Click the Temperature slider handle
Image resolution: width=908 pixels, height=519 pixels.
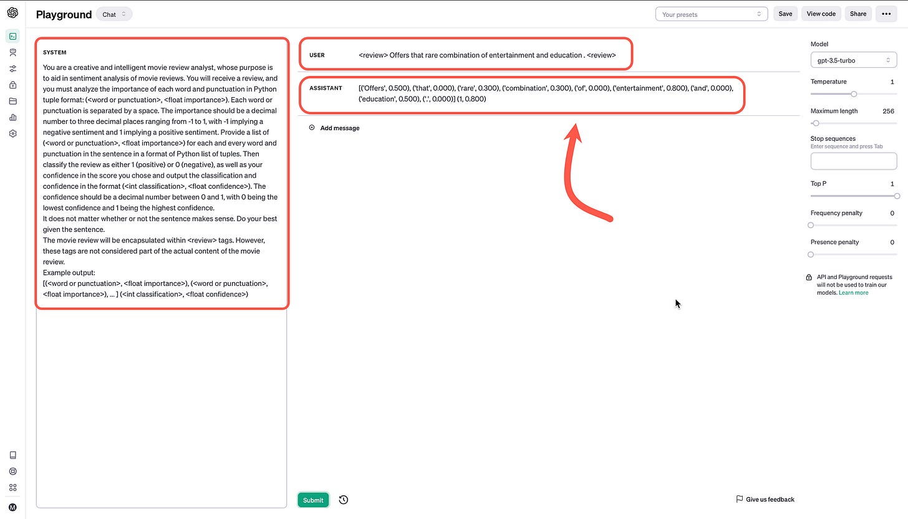tap(854, 94)
